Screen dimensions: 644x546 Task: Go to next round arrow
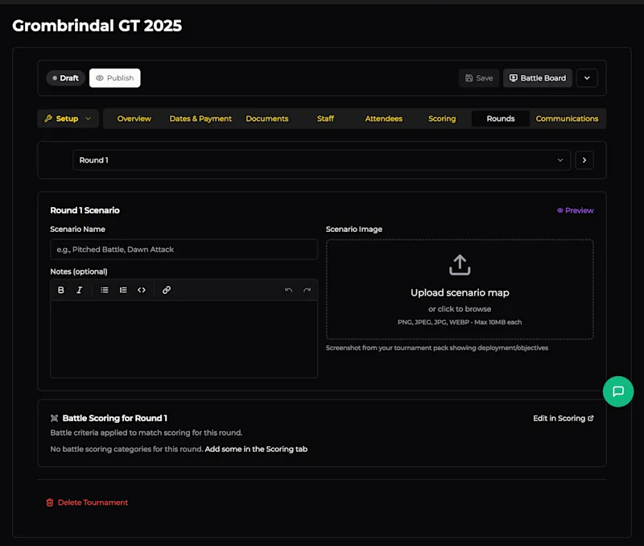coord(584,160)
